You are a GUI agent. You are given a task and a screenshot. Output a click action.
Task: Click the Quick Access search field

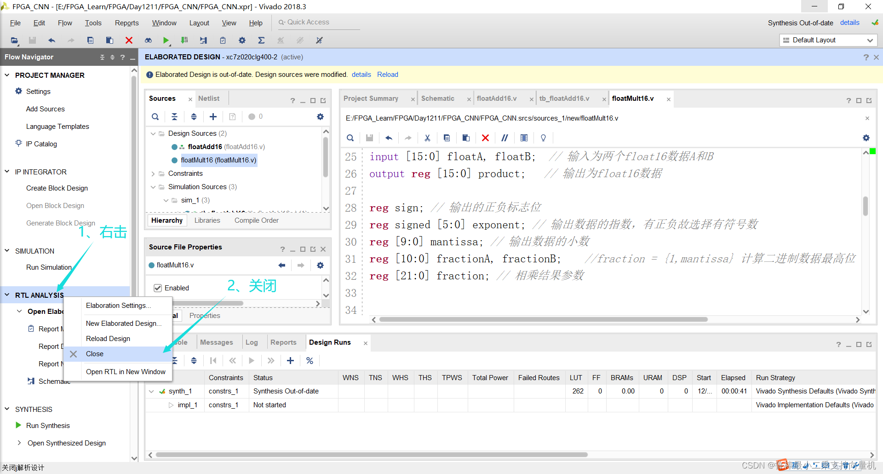tap(319, 22)
